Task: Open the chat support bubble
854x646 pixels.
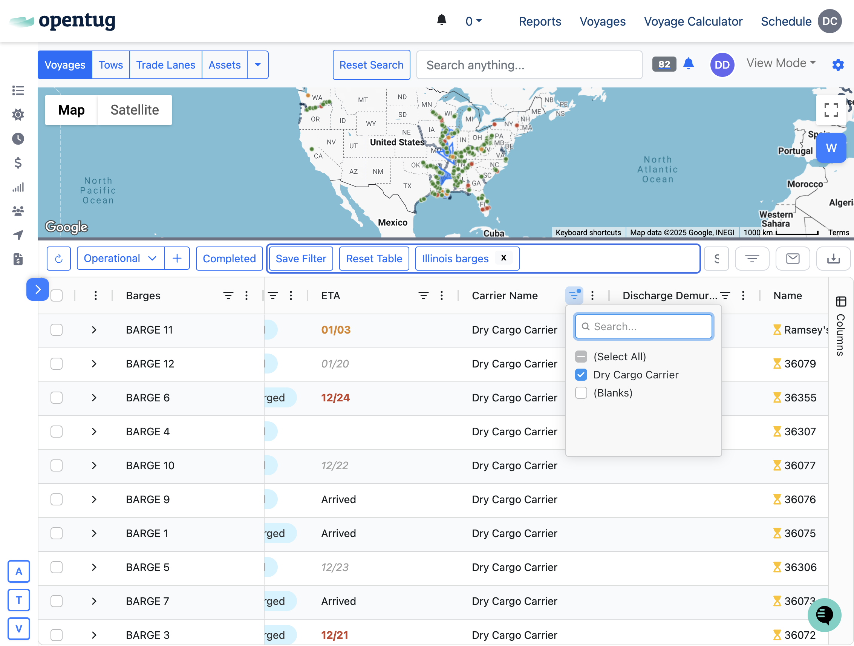Action: [824, 614]
